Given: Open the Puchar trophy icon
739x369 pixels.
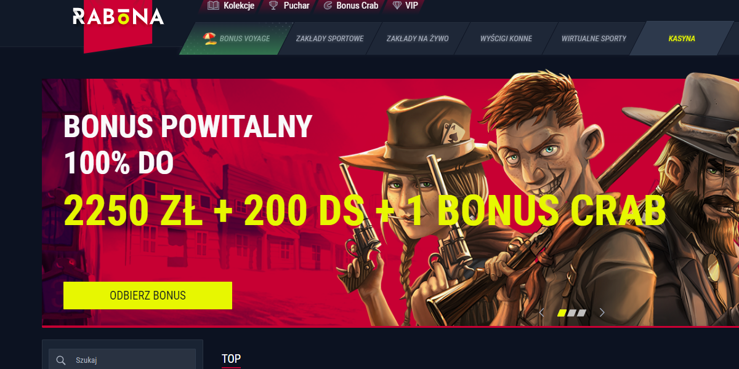Looking at the screenshot, I should [x=273, y=6].
